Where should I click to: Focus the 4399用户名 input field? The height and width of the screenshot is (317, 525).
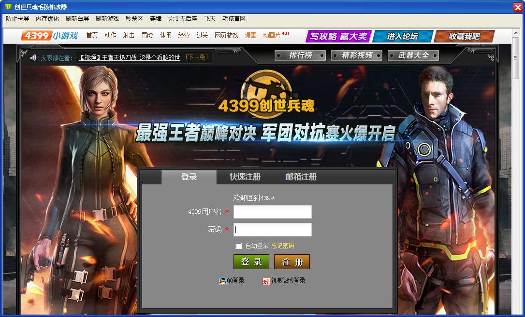(x=273, y=212)
